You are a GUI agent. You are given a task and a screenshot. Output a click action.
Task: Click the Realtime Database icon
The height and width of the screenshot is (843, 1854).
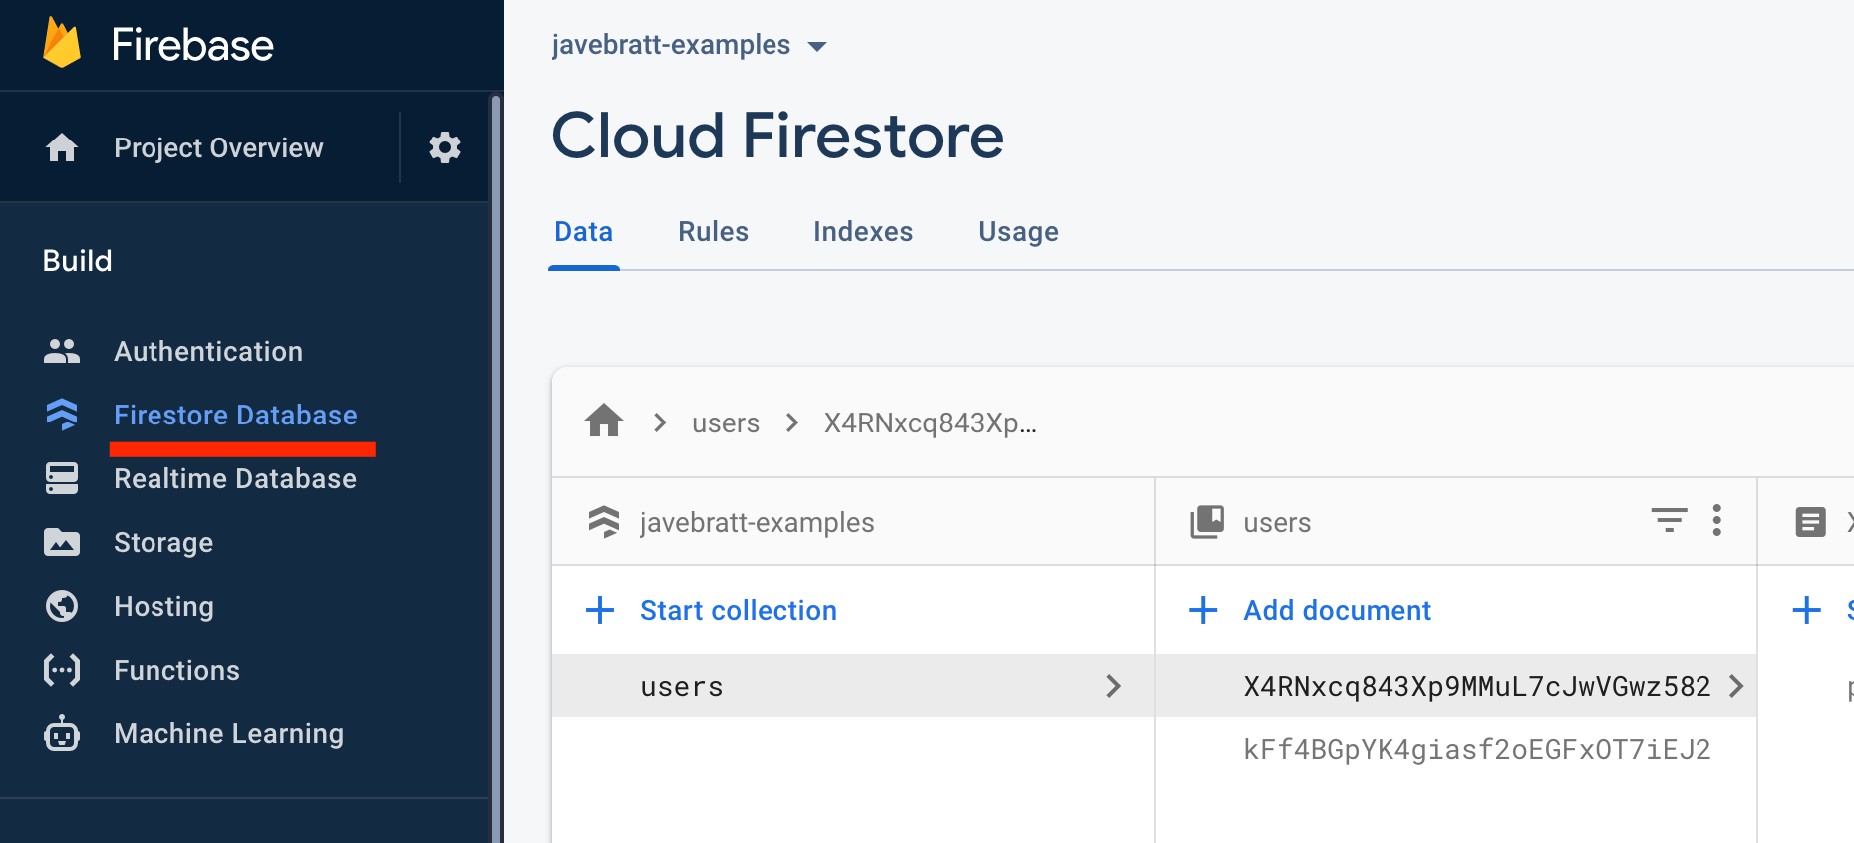point(62,478)
